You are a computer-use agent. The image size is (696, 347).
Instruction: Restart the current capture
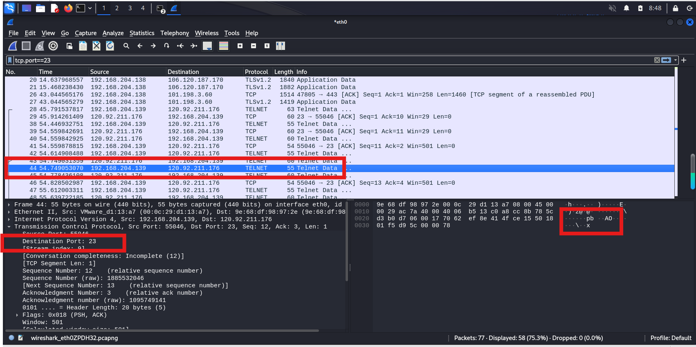point(40,46)
